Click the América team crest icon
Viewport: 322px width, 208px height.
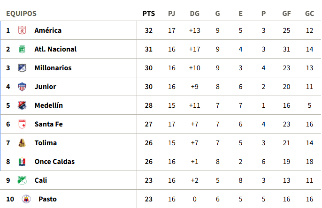[22, 30]
